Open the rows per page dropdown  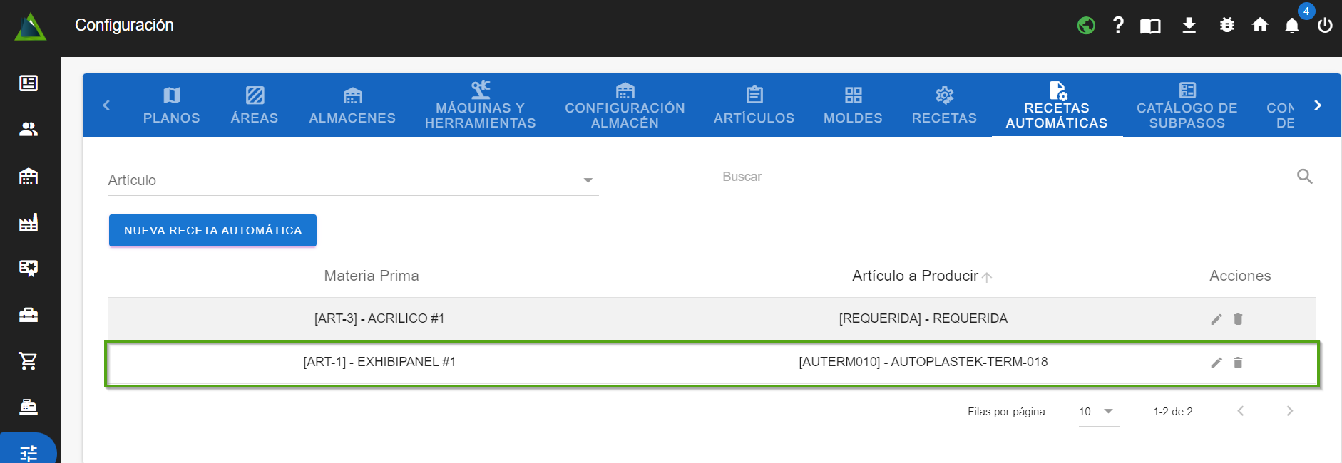pos(1097,412)
